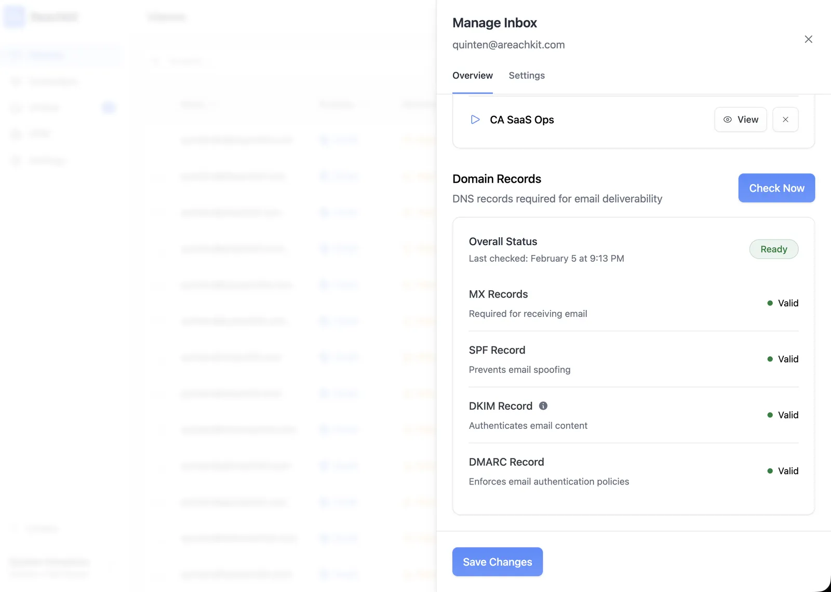This screenshot has width=831, height=592.
Task: Click the DMARC Record heading
Action: (506, 462)
